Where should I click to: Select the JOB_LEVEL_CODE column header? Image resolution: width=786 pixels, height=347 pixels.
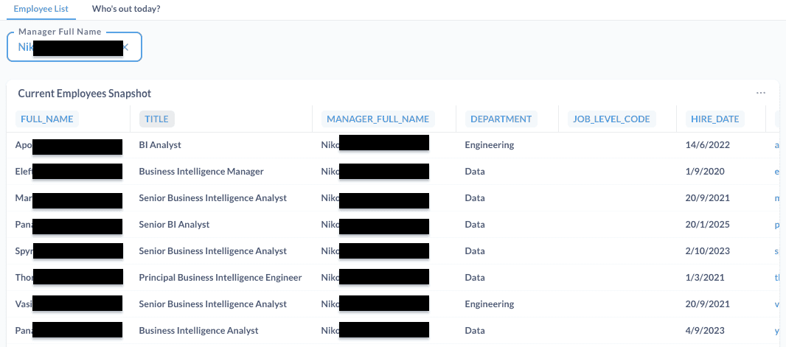click(x=611, y=119)
